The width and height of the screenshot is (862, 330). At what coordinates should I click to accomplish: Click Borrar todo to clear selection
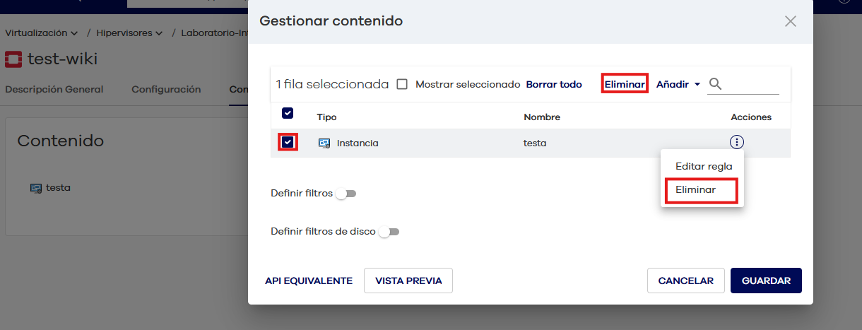tap(554, 84)
